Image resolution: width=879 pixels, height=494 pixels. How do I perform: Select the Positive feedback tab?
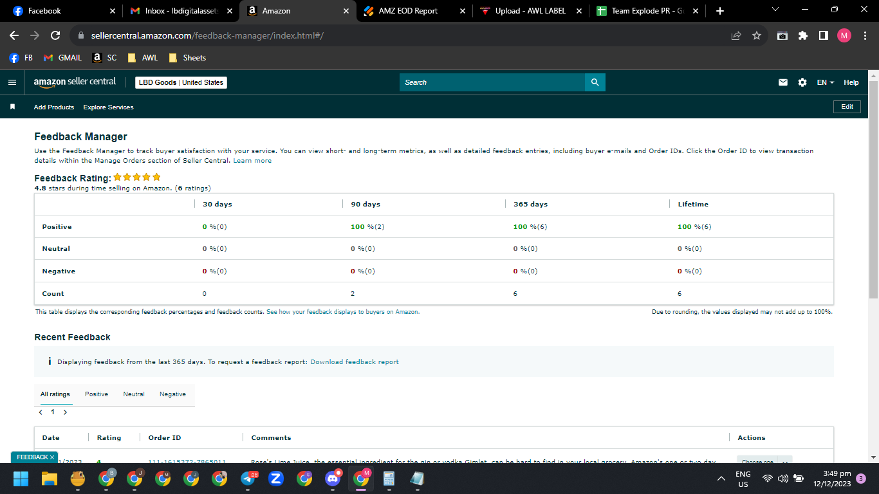pos(97,394)
